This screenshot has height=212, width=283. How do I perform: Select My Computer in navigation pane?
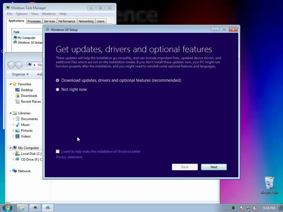pyautogui.click(x=28, y=148)
